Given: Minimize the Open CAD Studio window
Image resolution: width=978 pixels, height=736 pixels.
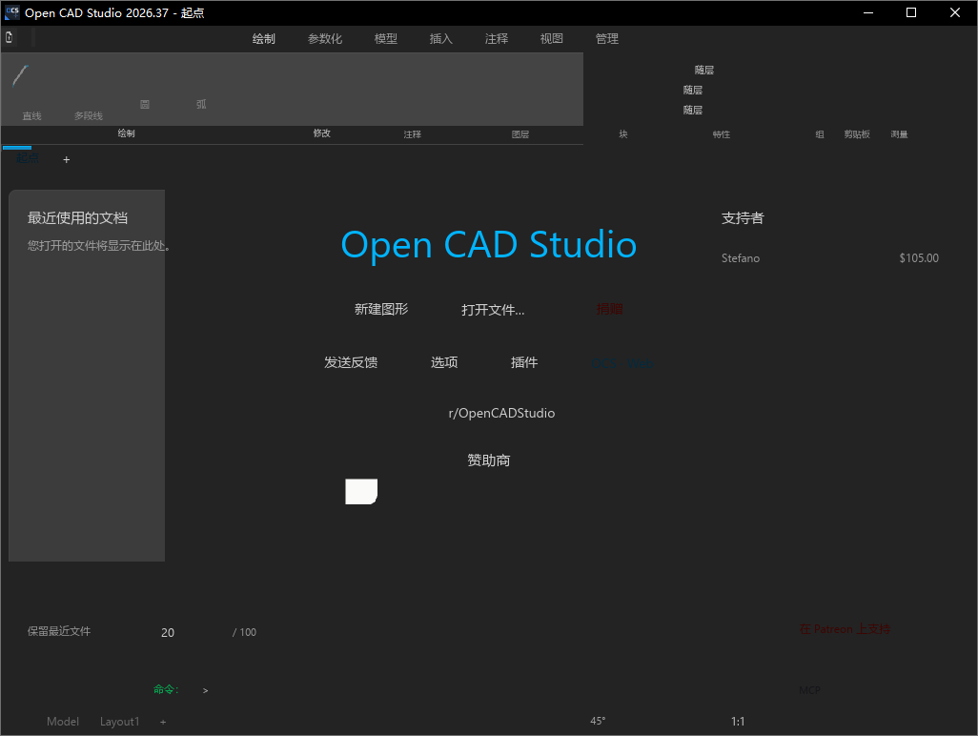Looking at the screenshot, I should [868, 12].
